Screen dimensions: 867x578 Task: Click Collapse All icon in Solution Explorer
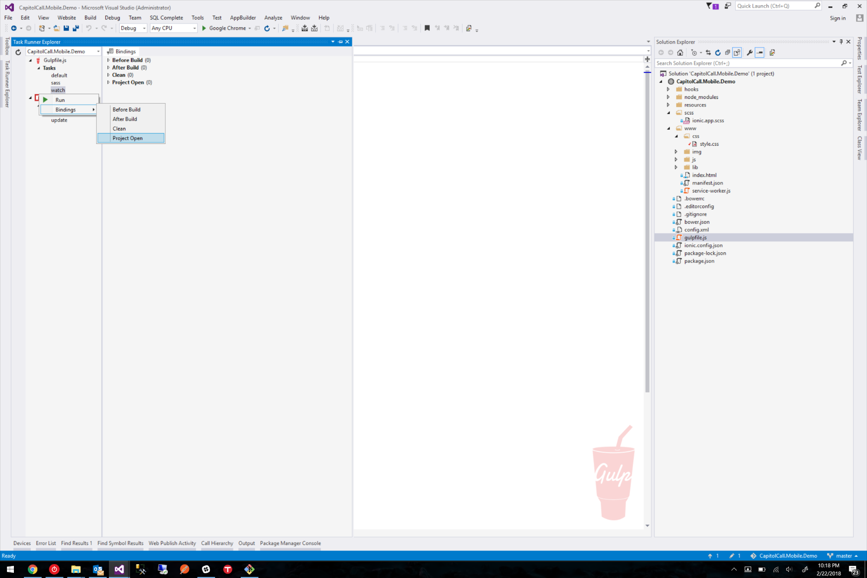click(727, 52)
